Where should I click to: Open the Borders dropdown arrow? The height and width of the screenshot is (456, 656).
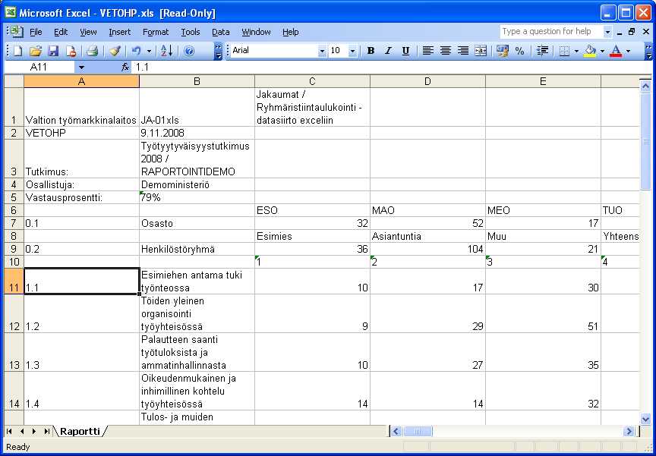[576, 51]
